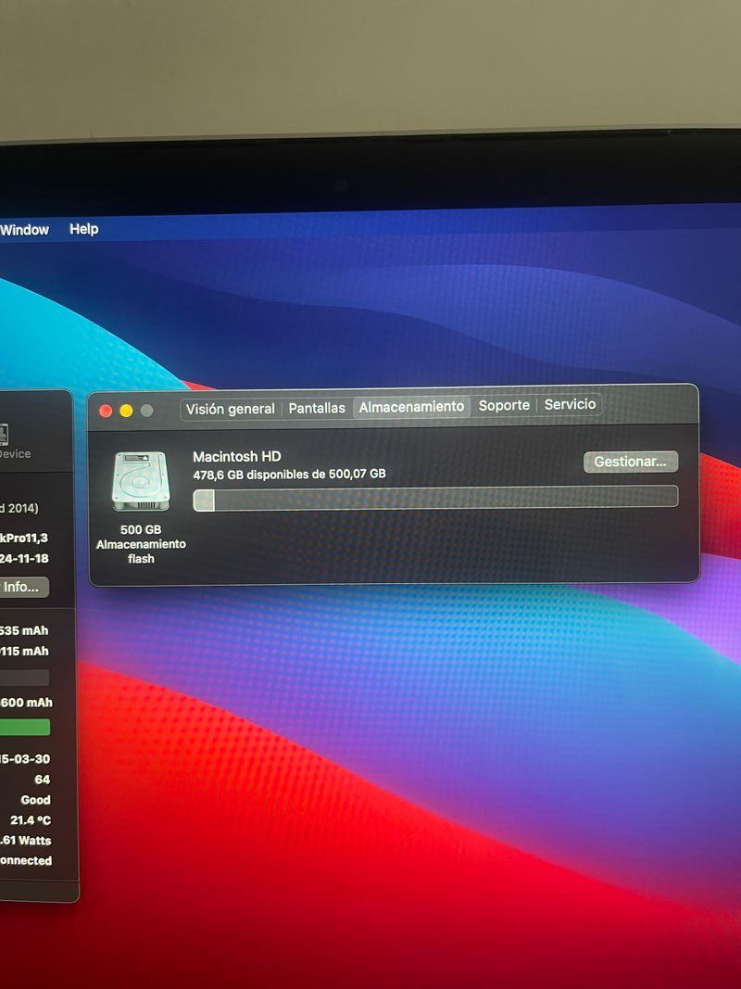Go to the Soporte tab
This screenshot has height=989, width=741.
[x=504, y=406]
